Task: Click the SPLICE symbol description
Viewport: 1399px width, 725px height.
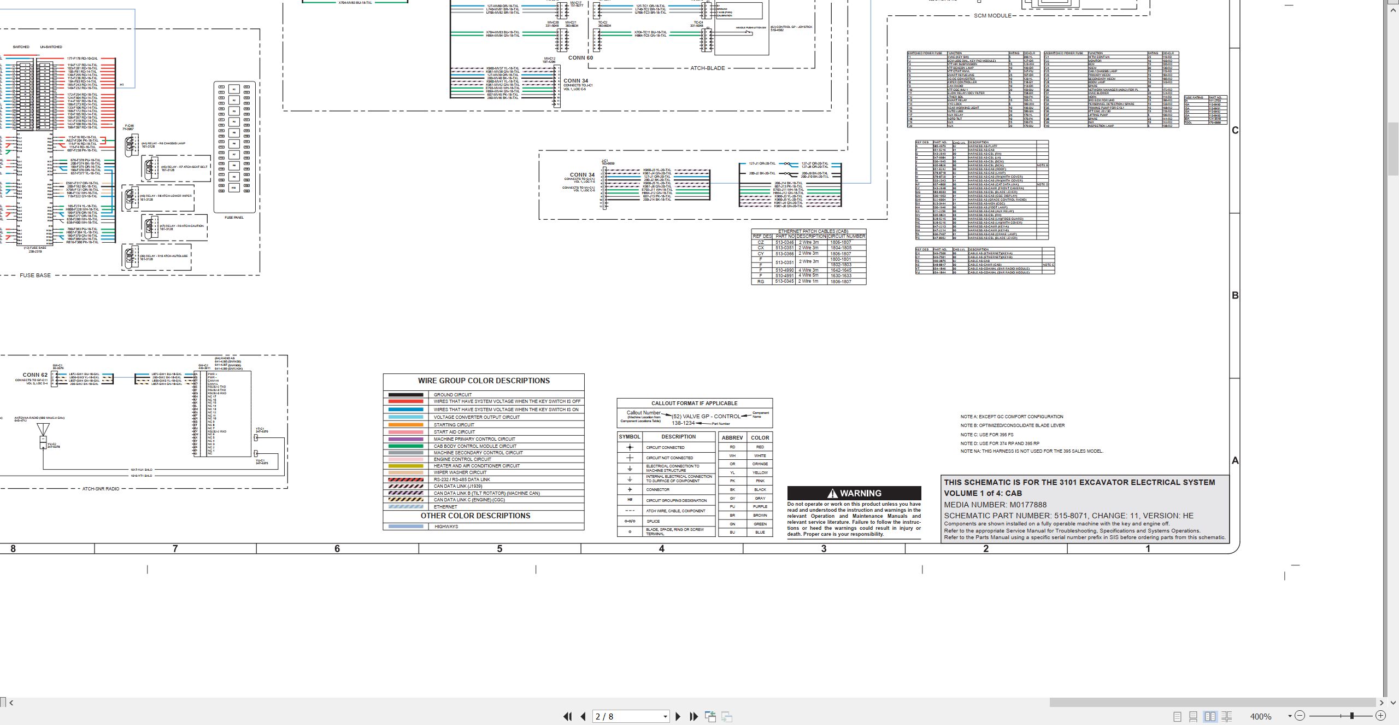Action: [x=653, y=521]
